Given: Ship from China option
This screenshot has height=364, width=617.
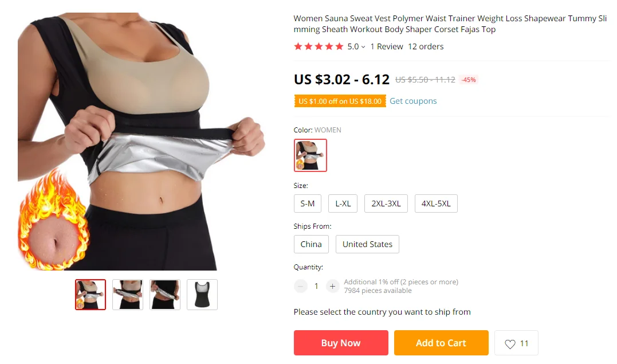Looking at the screenshot, I should [311, 244].
